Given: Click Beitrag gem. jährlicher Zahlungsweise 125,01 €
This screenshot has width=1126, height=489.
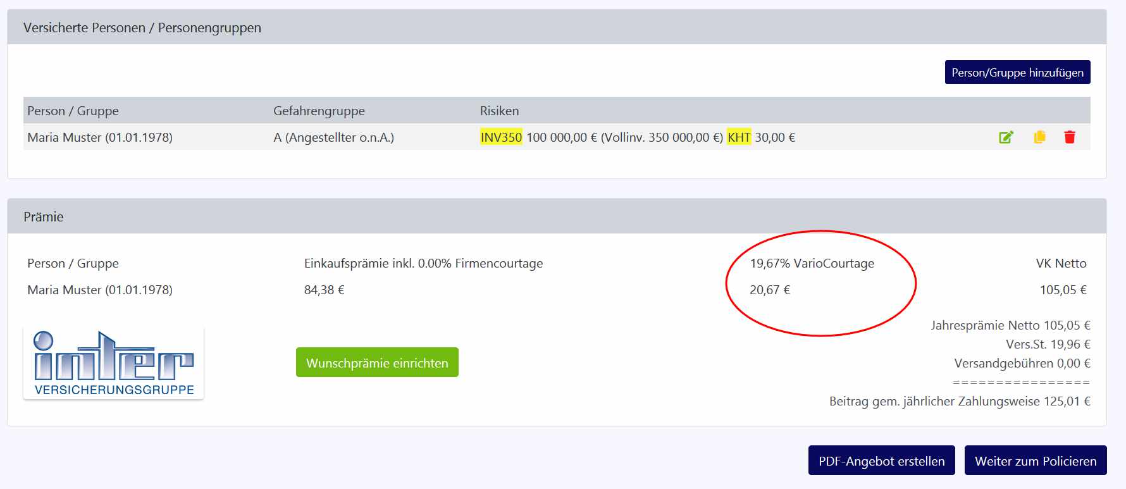Looking at the screenshot, I should pos(960,401).
